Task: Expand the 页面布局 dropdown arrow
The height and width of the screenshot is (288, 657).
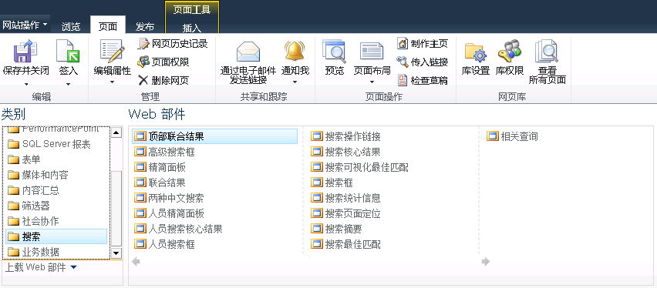Action: pos(372,82)
